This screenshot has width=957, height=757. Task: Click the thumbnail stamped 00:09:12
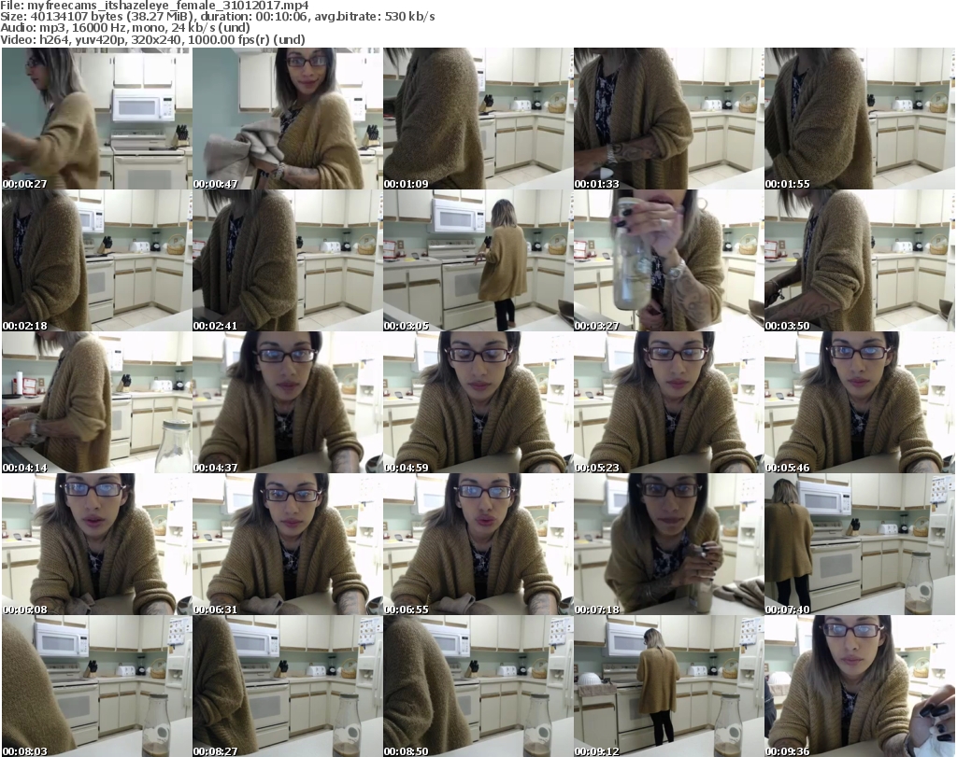[668, 686]
